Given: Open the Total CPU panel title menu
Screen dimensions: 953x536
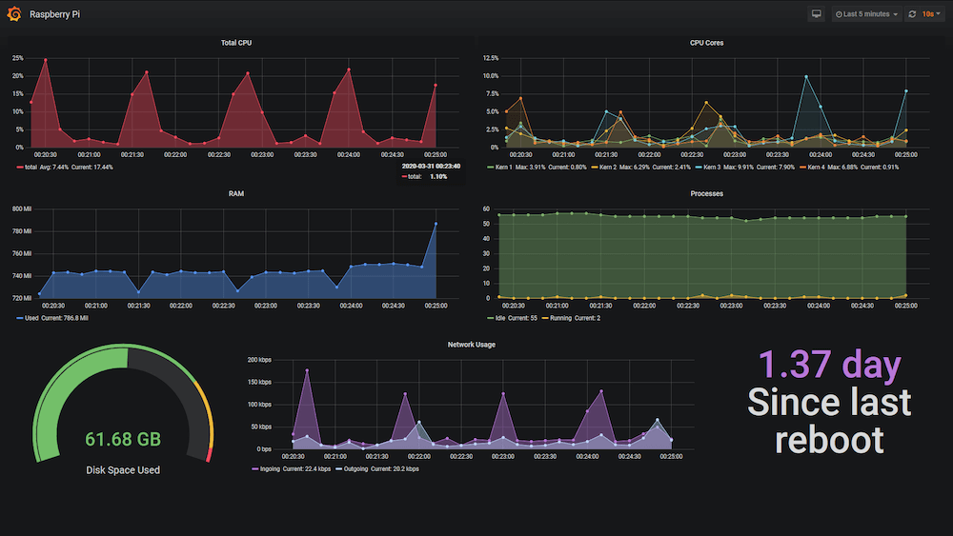Looking at the screenshot, I should click(x=236, y=43).
